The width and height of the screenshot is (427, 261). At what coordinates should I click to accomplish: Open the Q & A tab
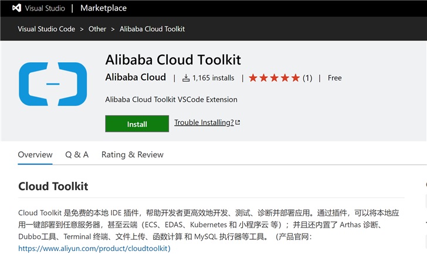(77, 155)
